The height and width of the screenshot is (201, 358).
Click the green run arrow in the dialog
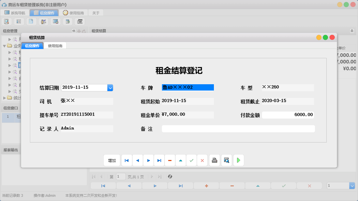[238, 160]
